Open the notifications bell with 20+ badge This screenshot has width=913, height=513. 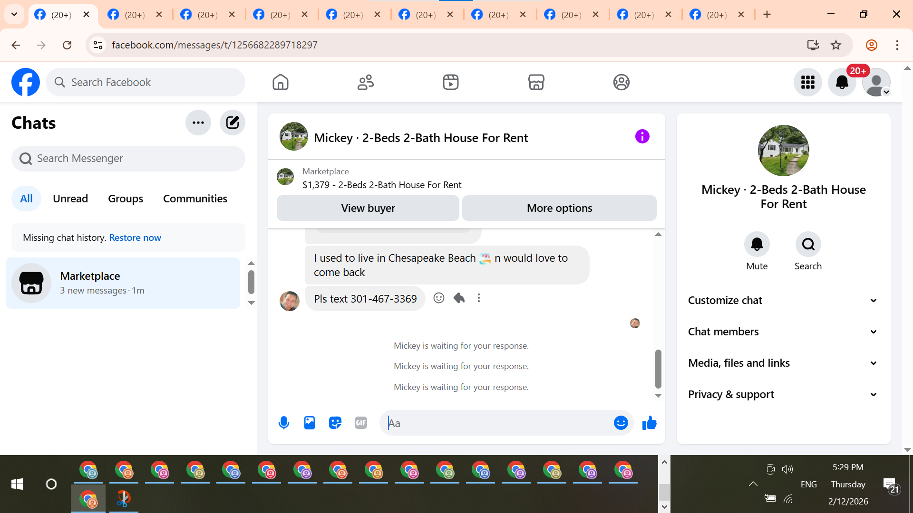coord(842,82)
